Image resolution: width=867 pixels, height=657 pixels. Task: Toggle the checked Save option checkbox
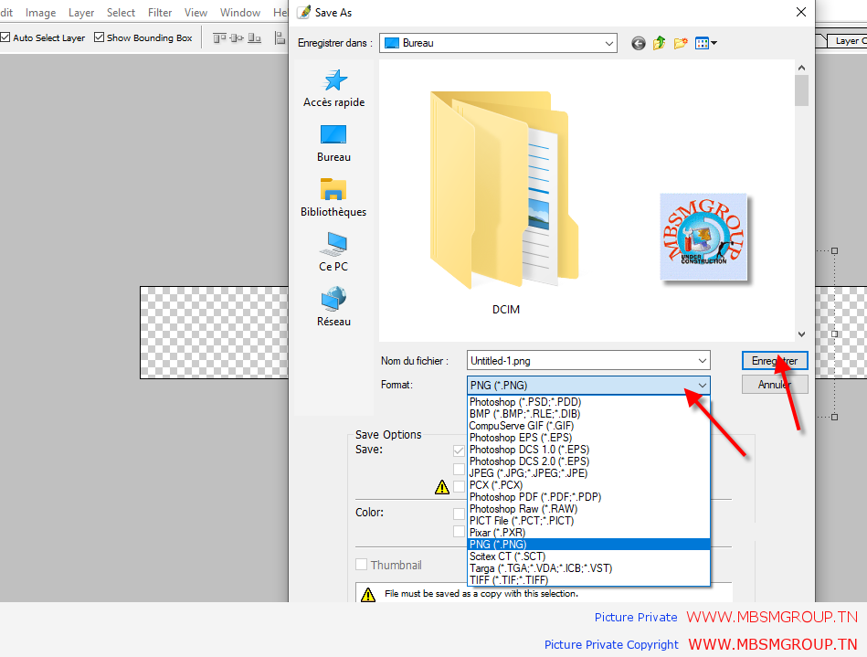coord(459,450)
